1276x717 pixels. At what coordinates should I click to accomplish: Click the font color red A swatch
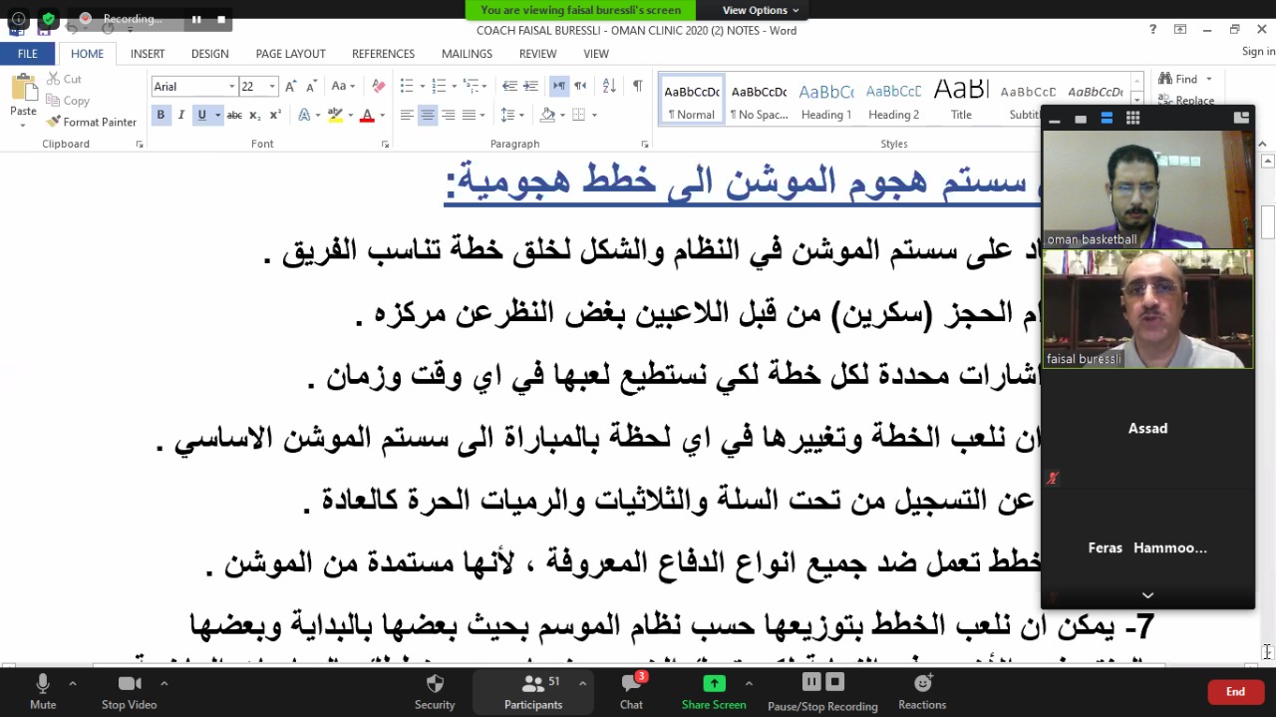coord(367,116)
